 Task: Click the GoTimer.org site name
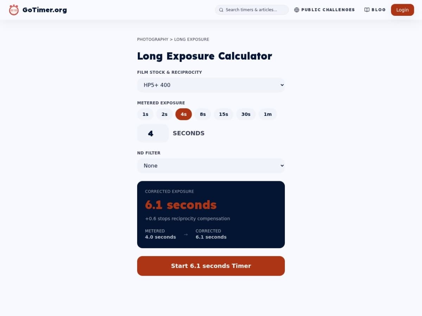(45, 10)
